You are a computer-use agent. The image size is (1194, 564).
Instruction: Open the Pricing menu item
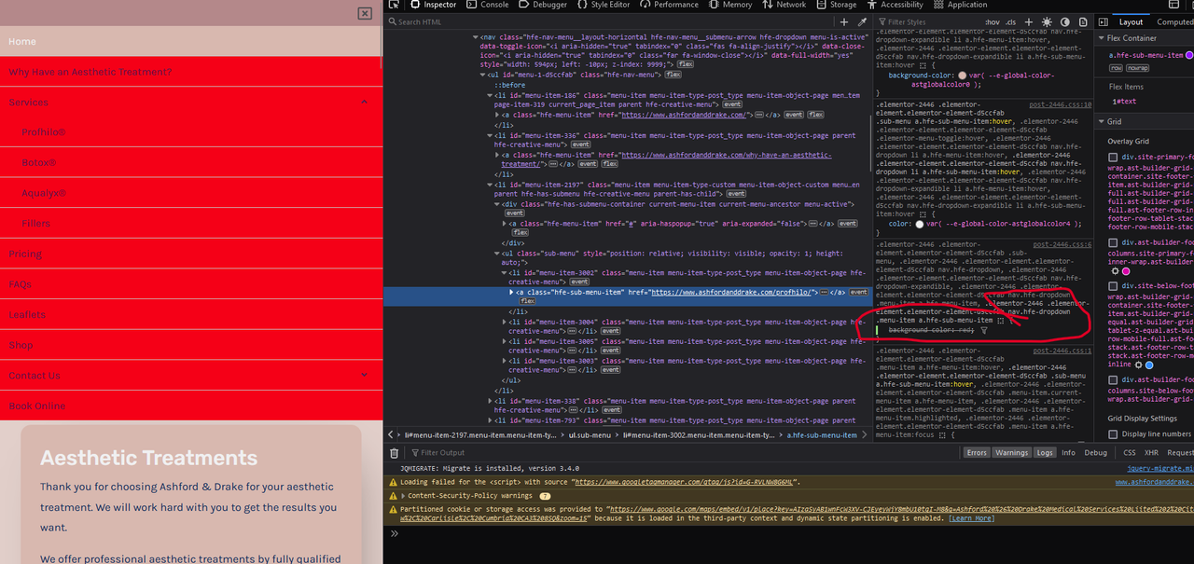pos(191,254)
